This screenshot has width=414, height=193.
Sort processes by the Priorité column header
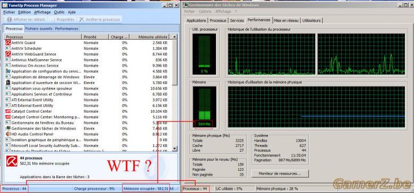click(95, 37)
